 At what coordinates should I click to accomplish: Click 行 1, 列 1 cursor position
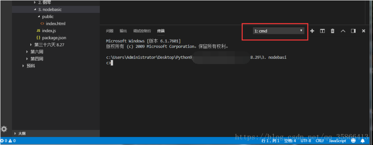[x=271, y=141]
